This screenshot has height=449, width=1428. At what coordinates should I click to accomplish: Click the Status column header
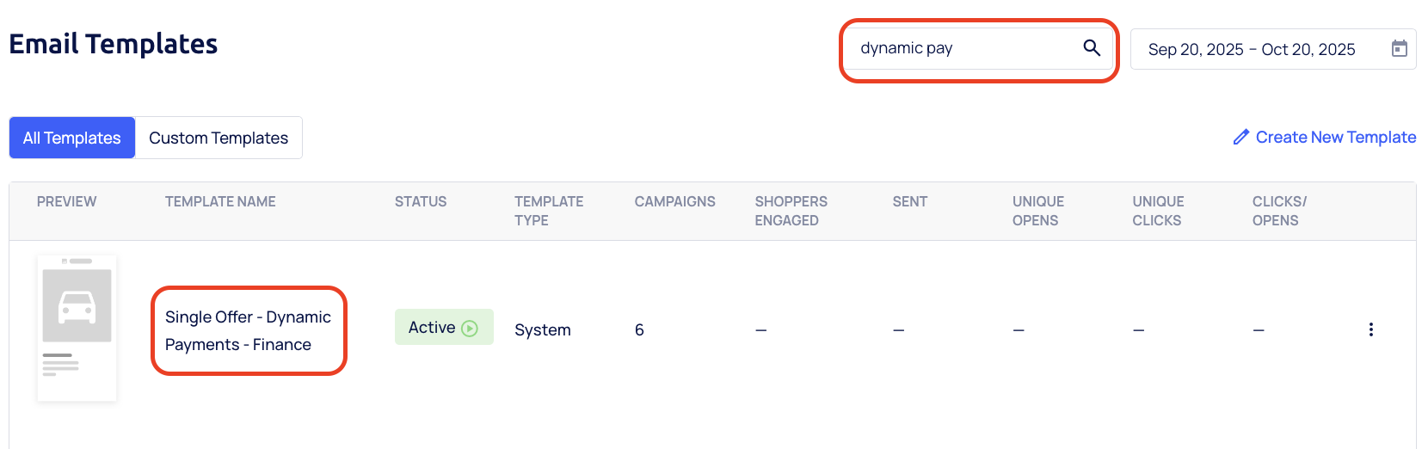click(421, 201)
